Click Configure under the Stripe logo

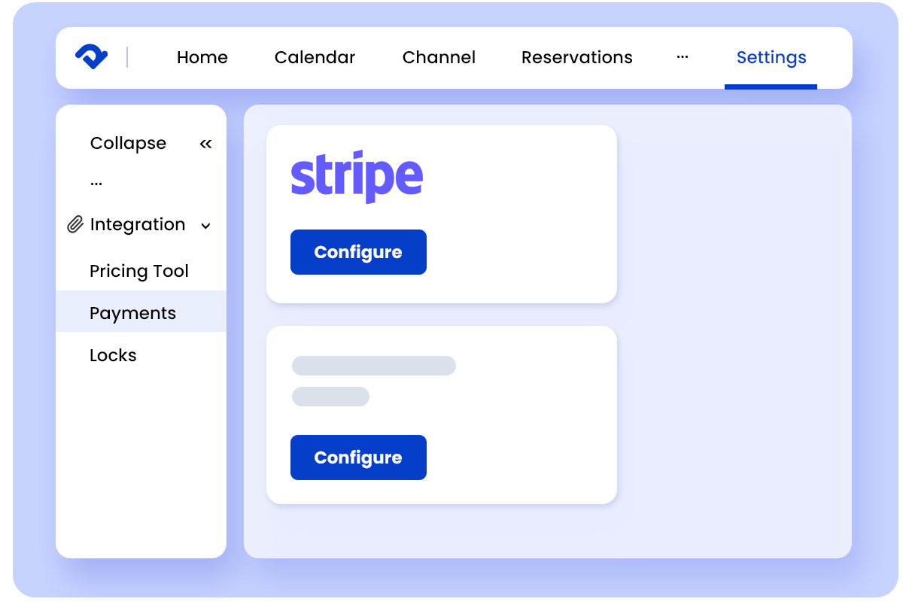(x=358, y=252)
